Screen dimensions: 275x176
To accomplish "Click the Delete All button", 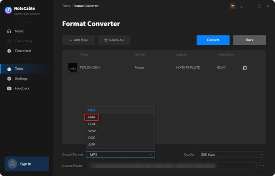I will pyautogui.click(x=114, y=40).
